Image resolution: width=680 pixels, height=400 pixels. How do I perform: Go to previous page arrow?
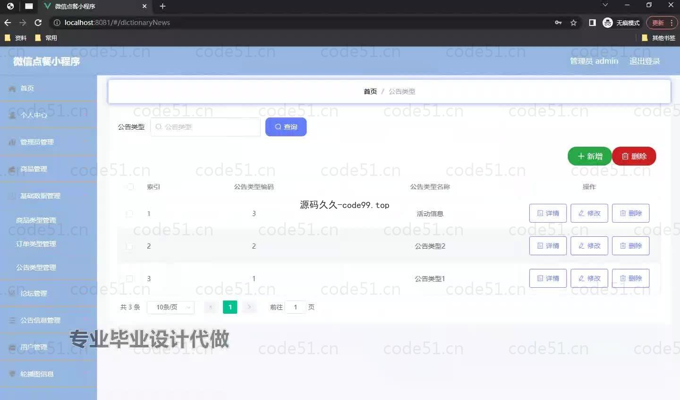pos(211,307)
